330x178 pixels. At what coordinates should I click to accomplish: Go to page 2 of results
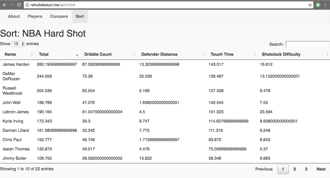295,169
